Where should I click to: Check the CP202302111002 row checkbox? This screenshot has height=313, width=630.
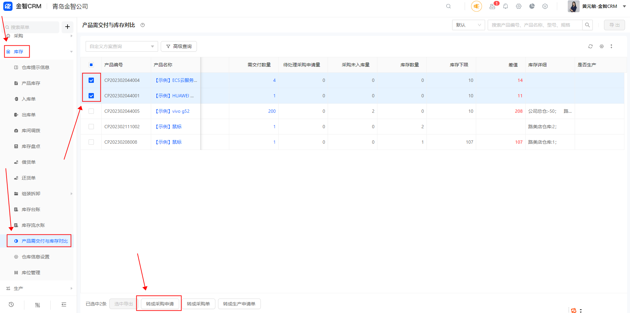pyautogui.click(x=91, y=127)
